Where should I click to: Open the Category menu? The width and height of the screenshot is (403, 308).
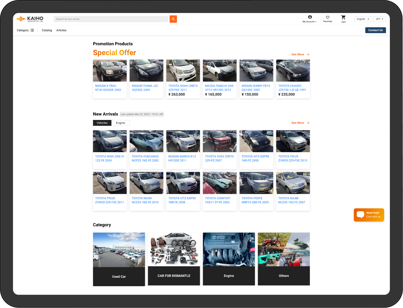tap(25, 30)
